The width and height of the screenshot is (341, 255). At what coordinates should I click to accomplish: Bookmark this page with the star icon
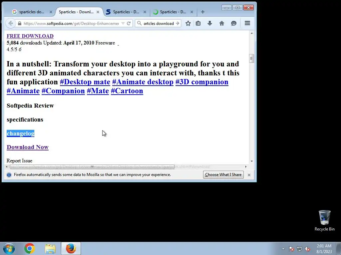click(188, 23)
